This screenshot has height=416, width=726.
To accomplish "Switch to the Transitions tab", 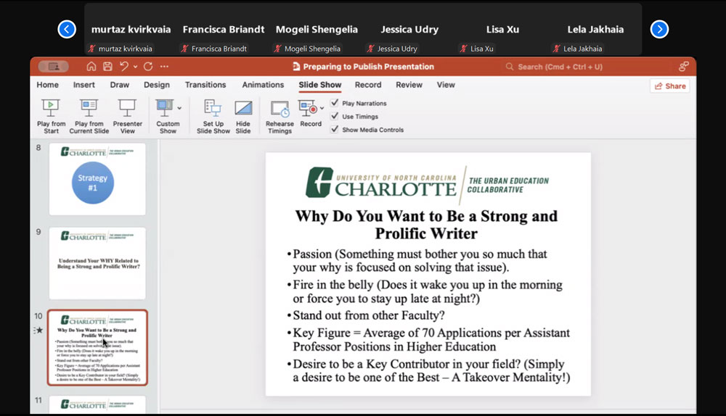I will (x=205, y=85).
